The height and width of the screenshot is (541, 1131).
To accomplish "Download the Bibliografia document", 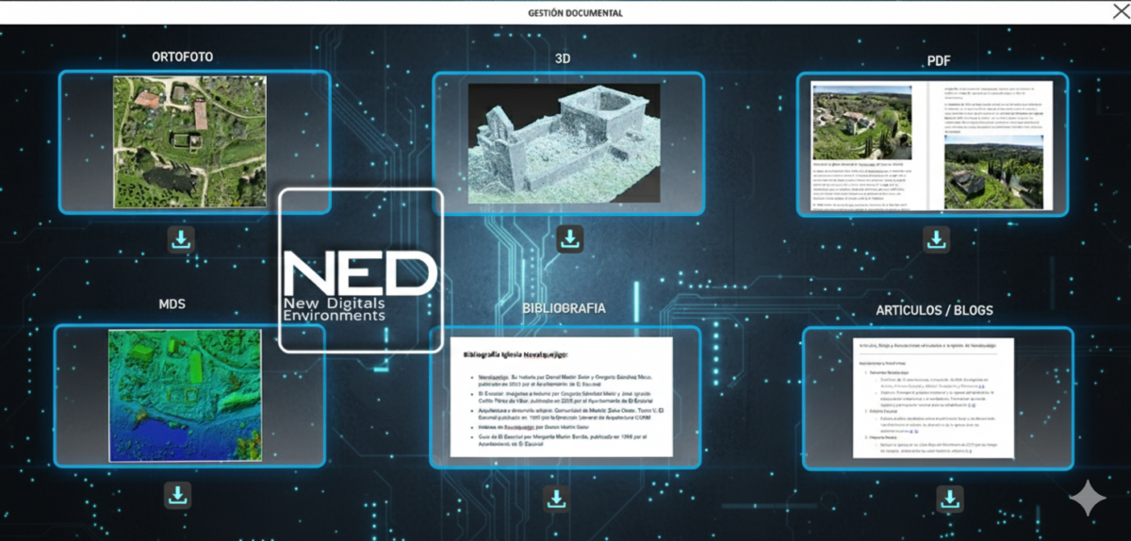I will point(557,497).
